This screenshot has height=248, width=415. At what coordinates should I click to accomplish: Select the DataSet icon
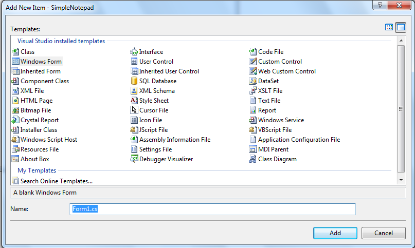[253, 81]
